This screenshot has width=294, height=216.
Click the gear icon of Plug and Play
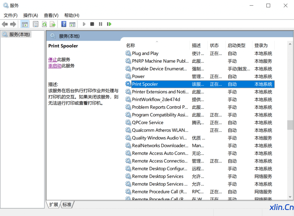click(128, 53)
